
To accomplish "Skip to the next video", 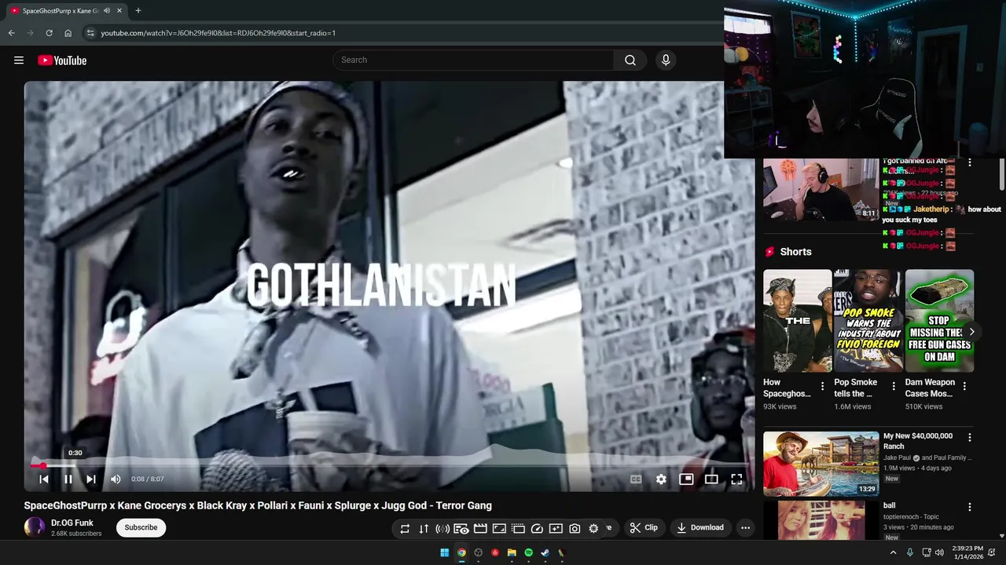I will 91,479.
